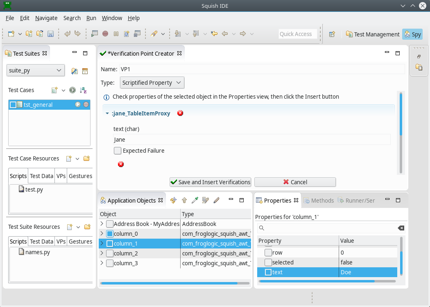The height and width of the screenshot is (307, 430).
Task: Switch to the Methods tab
Action: tap(319, 201)
